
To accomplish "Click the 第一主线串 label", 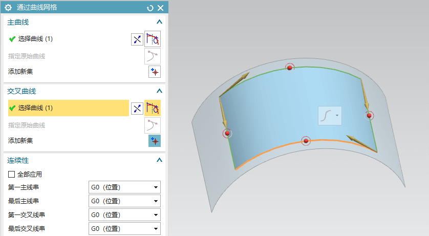I will (24, 187).
